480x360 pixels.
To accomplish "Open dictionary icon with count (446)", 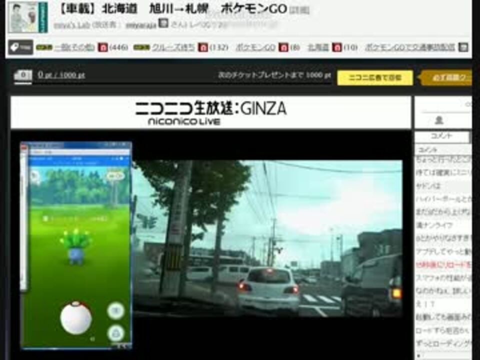I will tap(102, 47).
